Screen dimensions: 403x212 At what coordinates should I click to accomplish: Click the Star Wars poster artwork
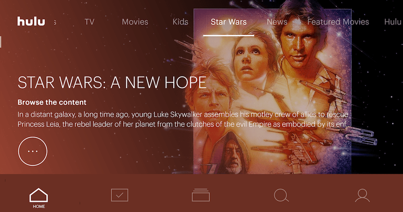(x=272, y=91)
